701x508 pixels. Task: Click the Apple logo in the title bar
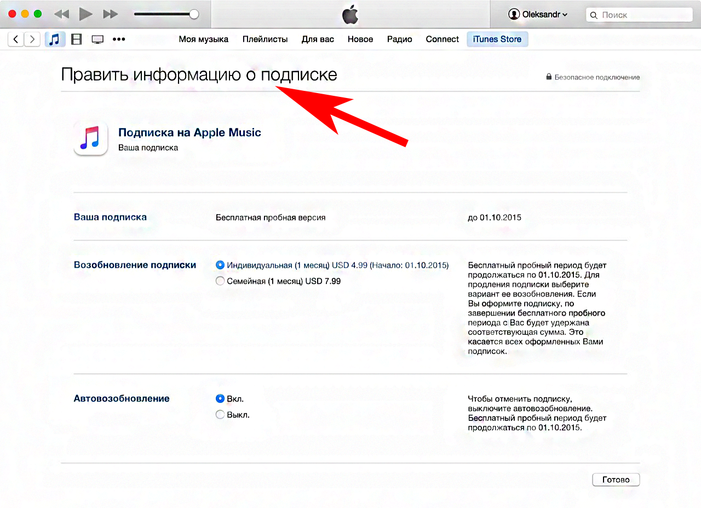click(x=350, y=15)
